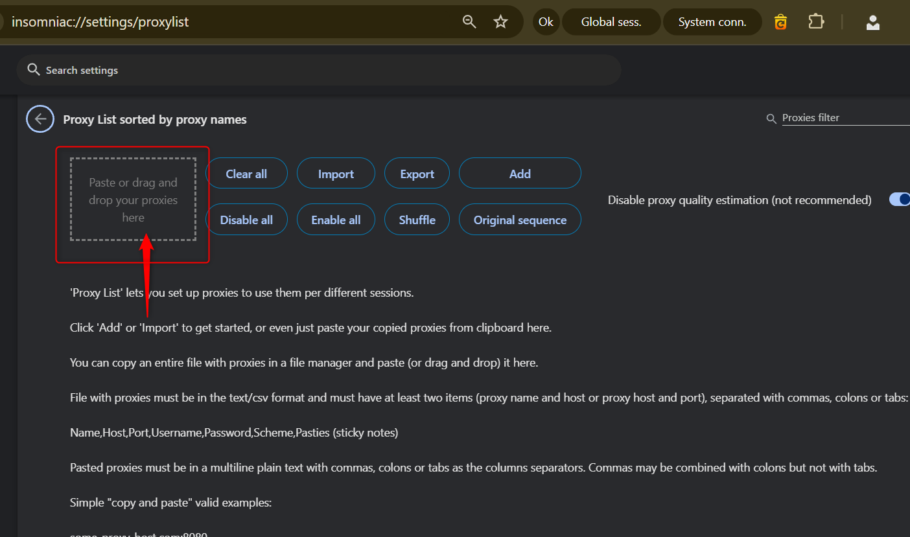Click the heading 'Proxy List sorted by proxy names'

(x=155, y=119)
